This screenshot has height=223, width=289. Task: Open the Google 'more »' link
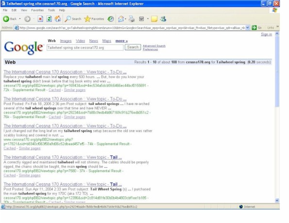click(121, 41)
